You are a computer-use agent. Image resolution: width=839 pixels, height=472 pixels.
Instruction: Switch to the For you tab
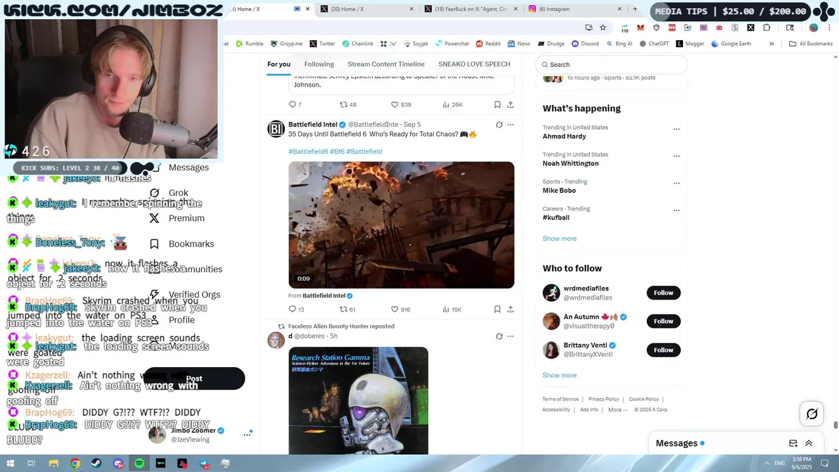coord(279,64)
